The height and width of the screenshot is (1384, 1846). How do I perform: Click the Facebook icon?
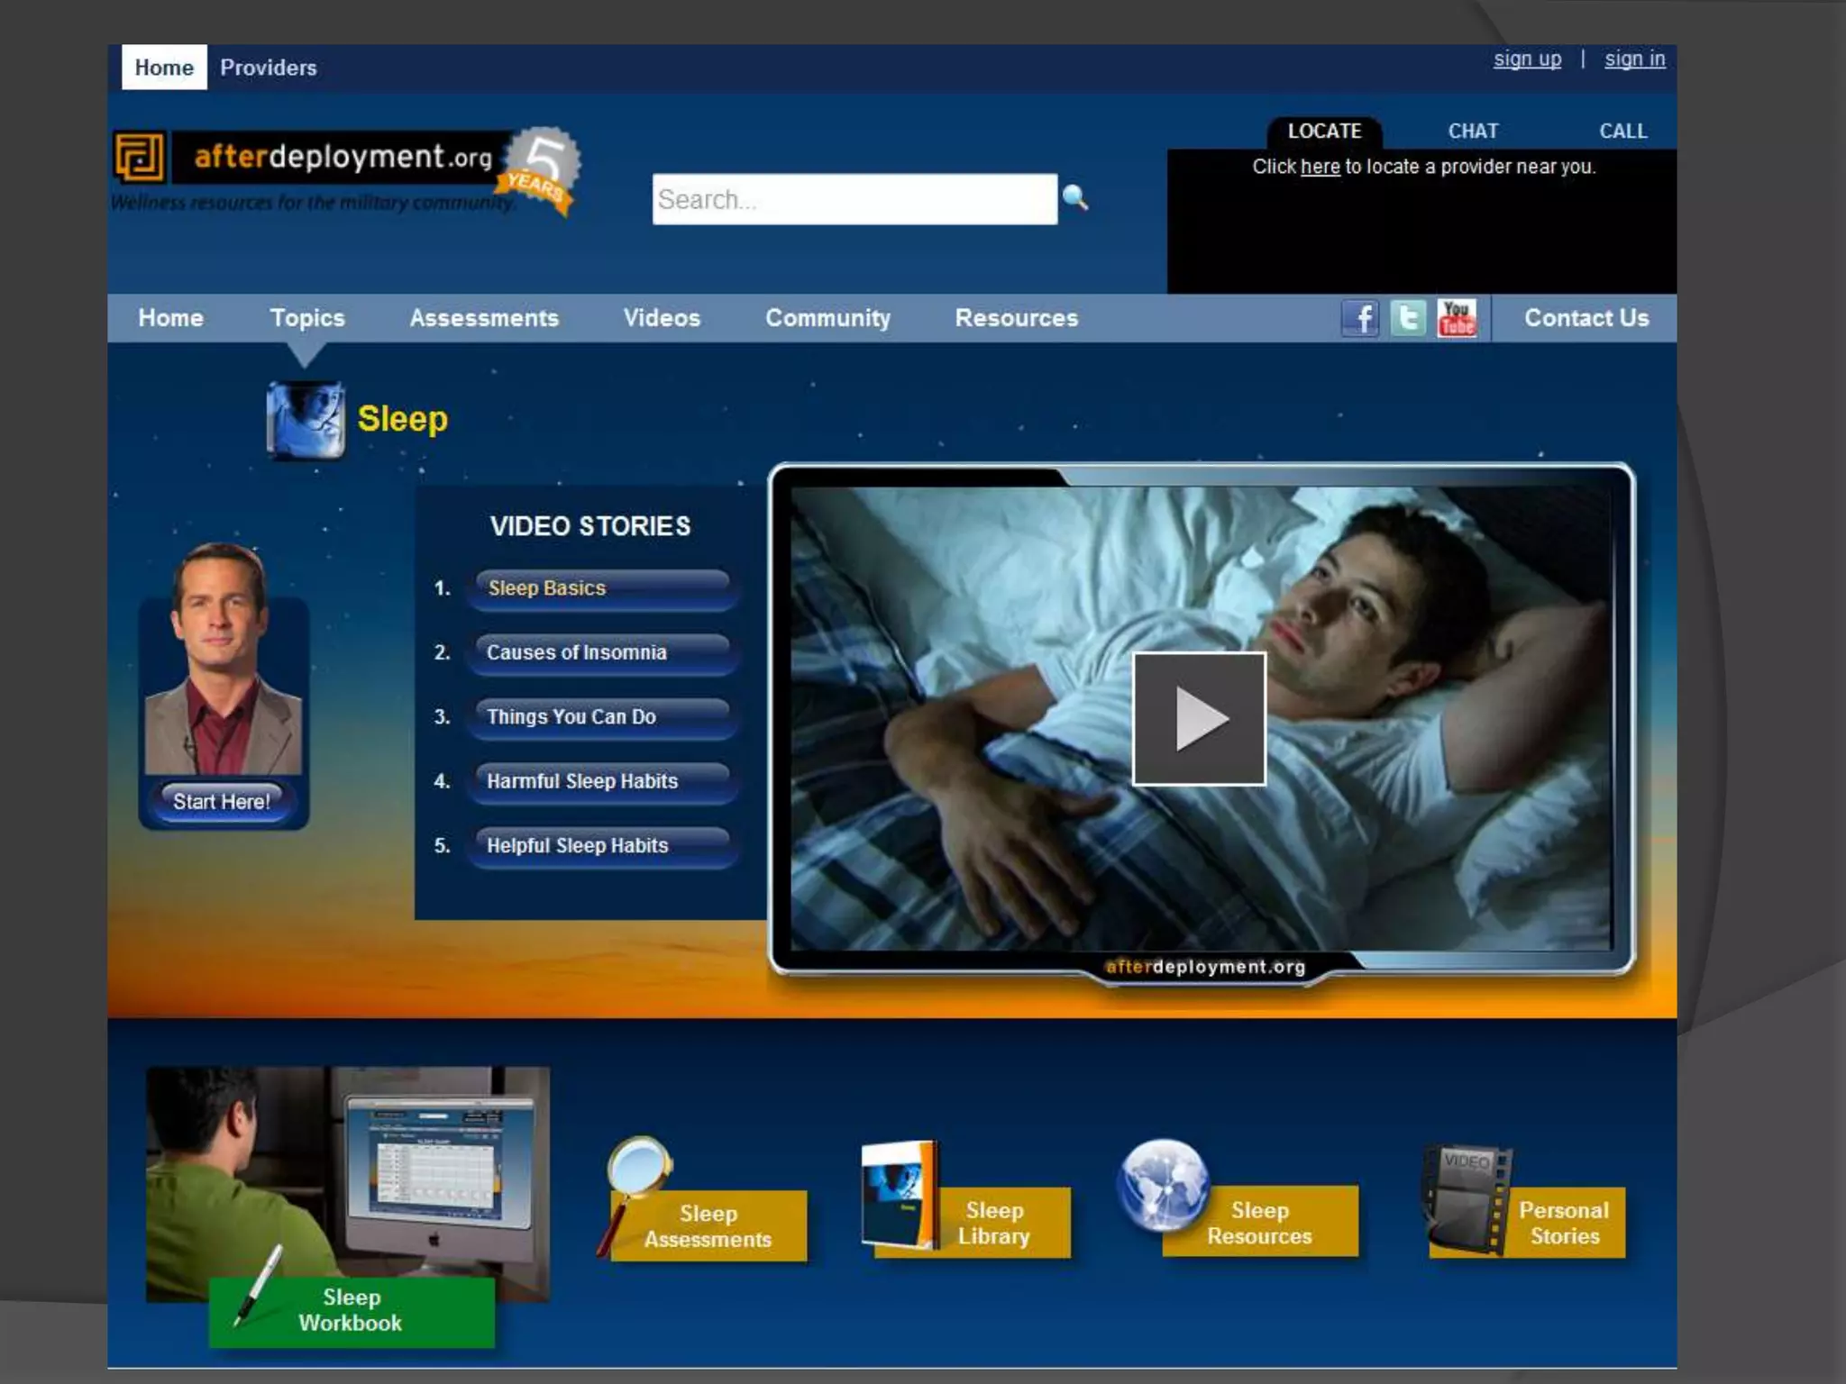click(x=1360, y=319)
